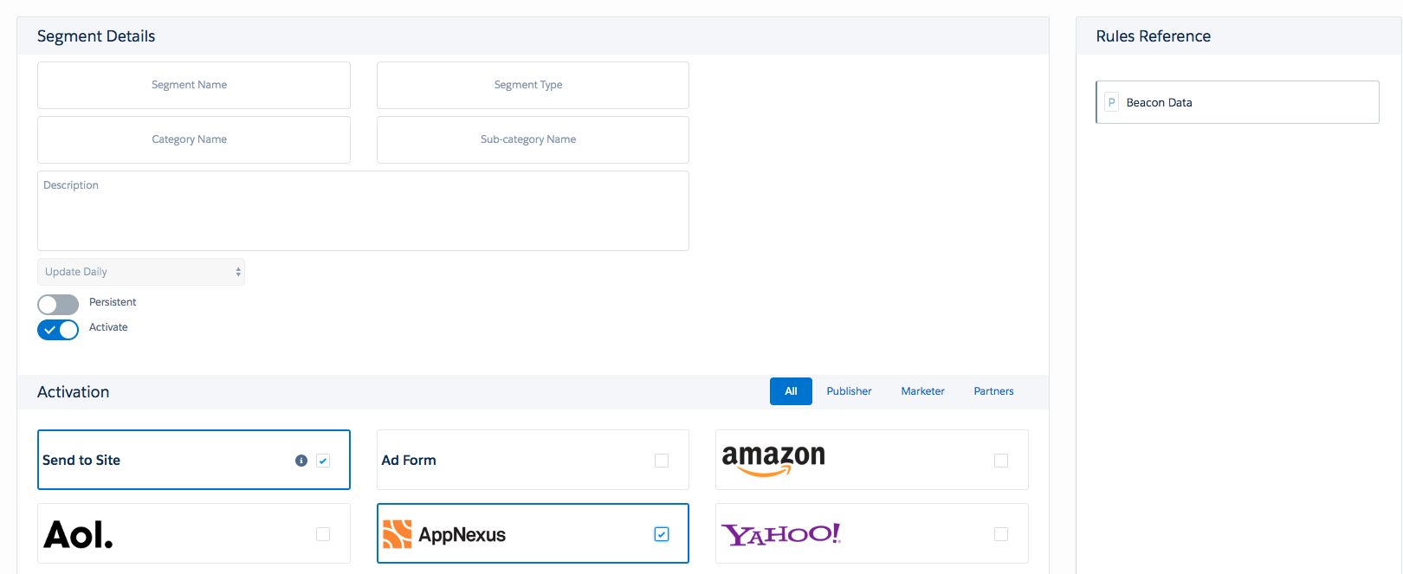Viewport: 1403px width, 574px height.
Task: Click the info icon beside Send to Site
Action: click(x=301, y=461)
